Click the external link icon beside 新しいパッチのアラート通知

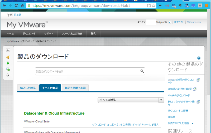click(198, 102)
